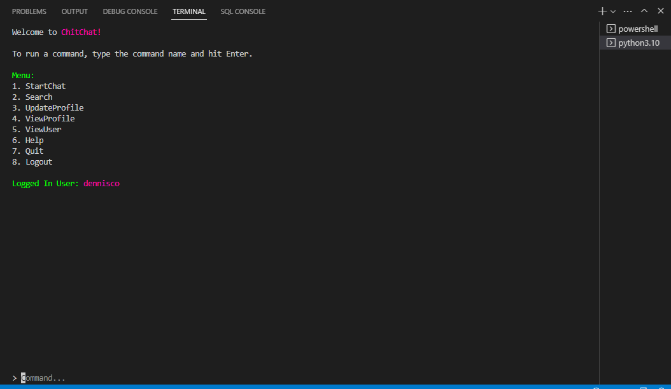Open the SQL CONSOLE tab
This screenshot has height=389, width=671.
click(x=243, y=11)
